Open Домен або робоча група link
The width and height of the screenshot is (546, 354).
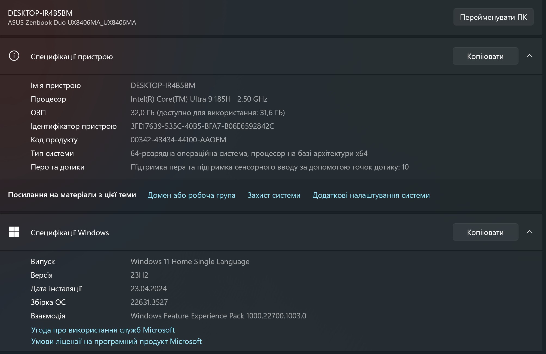click(191, 195)
